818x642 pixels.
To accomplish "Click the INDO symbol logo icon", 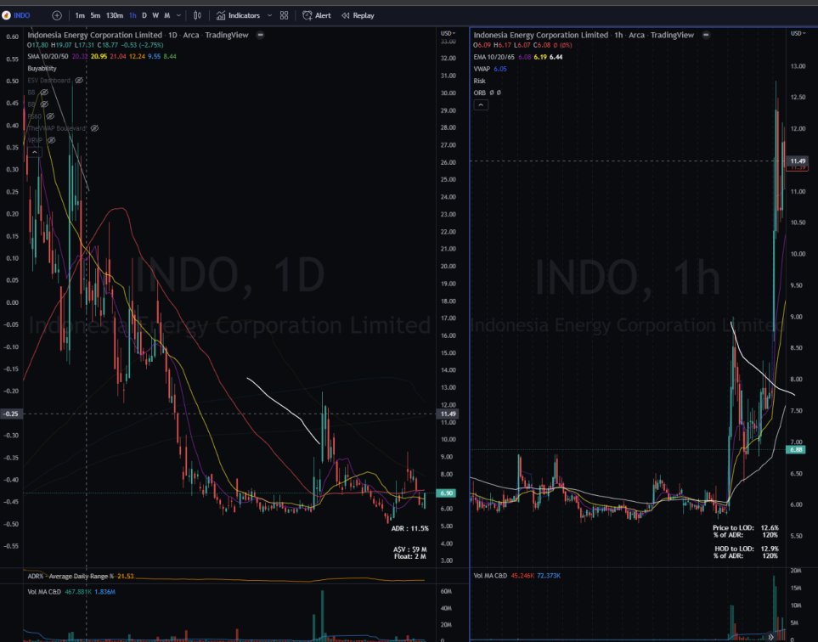I will (x=6, y=15).
